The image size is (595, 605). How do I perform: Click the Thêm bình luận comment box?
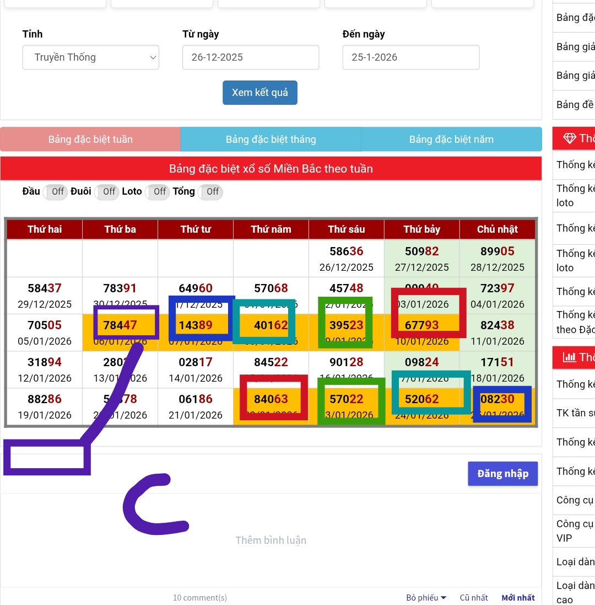pyautogui.click(x=271, y=540)
